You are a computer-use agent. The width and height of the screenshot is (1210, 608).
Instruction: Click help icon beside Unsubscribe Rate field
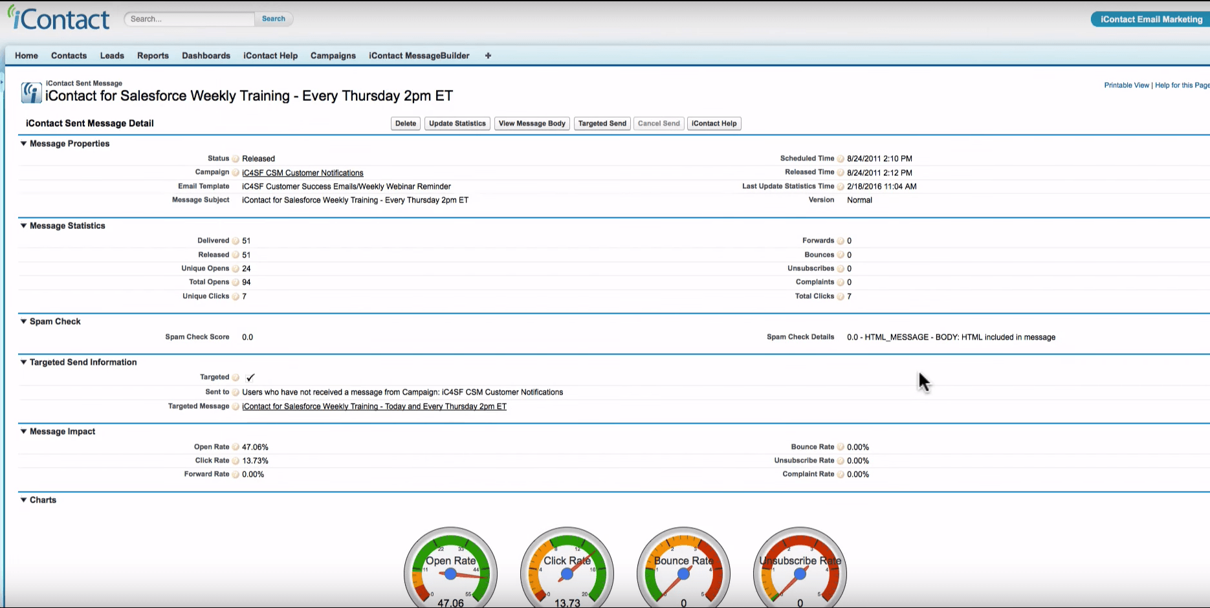(x=841, y=461)
